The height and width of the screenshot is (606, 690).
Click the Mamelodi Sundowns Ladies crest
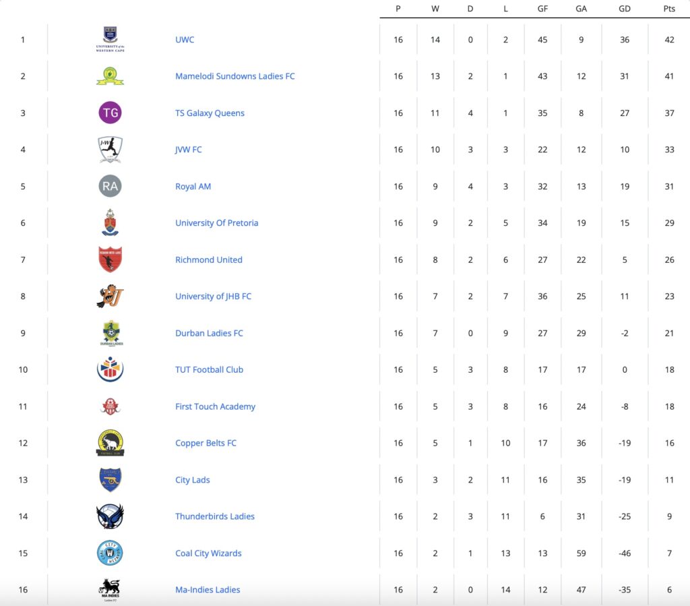tap(110, 76)
